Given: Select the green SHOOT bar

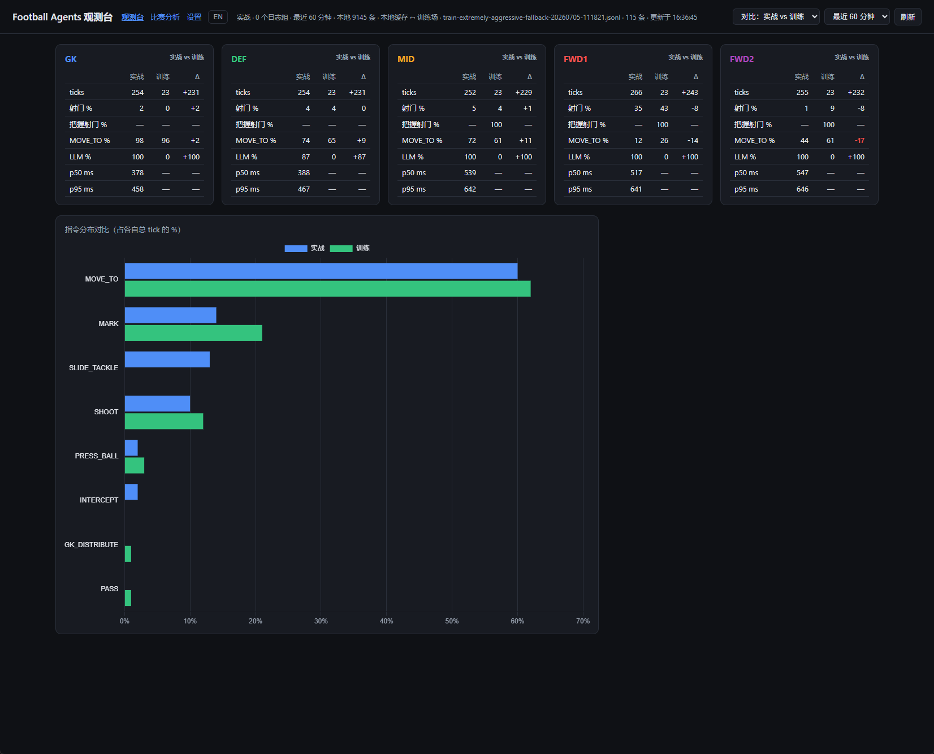Looking at the screenshot, I should point(164,421).
